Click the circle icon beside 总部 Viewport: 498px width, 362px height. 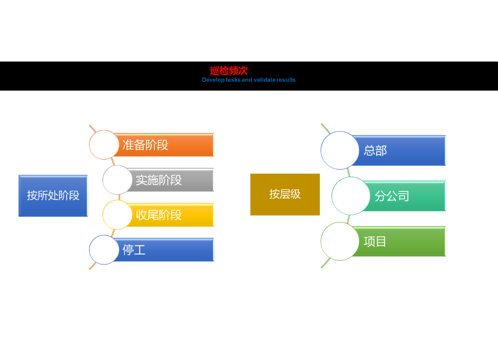pyautogui.click(x=339, y=150)
